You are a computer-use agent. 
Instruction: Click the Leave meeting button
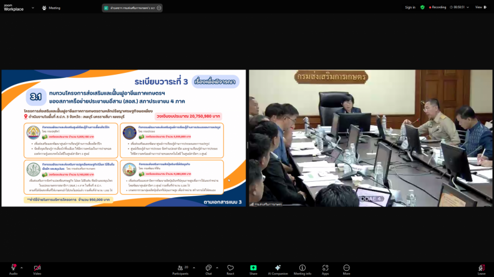482,269
